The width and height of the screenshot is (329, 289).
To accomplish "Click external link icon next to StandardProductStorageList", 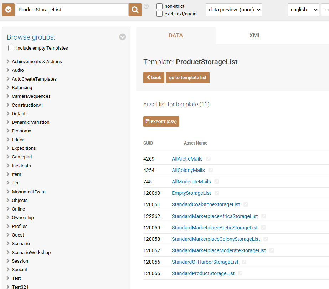I will coord(241,273).
